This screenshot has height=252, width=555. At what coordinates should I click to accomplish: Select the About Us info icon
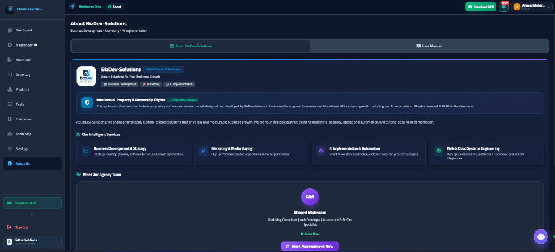(10, 164)
